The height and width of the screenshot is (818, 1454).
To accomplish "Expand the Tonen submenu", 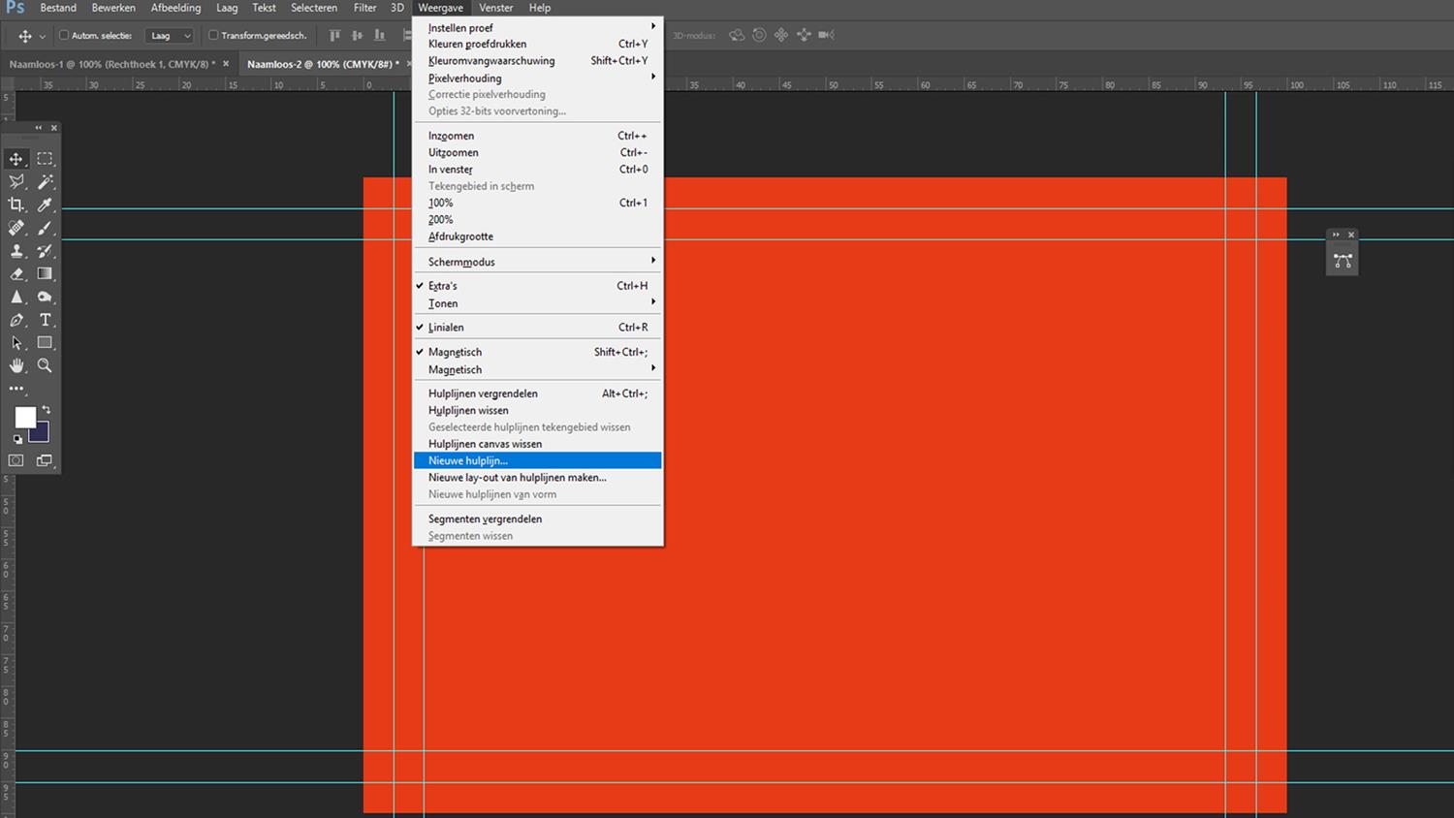I will pyautogui.click(x=538, y=303).
